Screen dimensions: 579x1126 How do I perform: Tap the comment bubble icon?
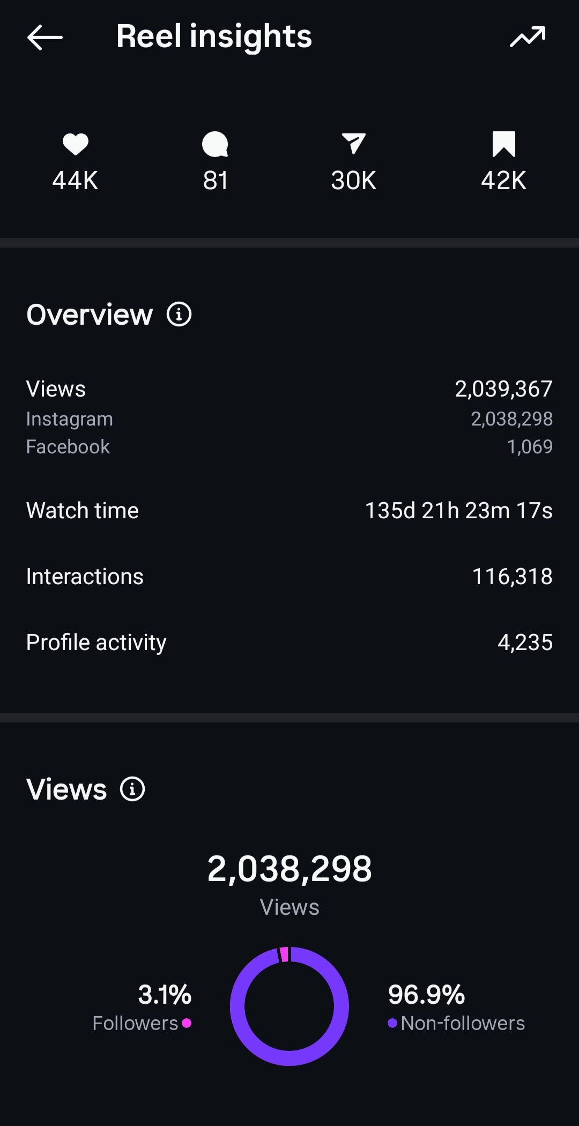(x=215, y=144)
